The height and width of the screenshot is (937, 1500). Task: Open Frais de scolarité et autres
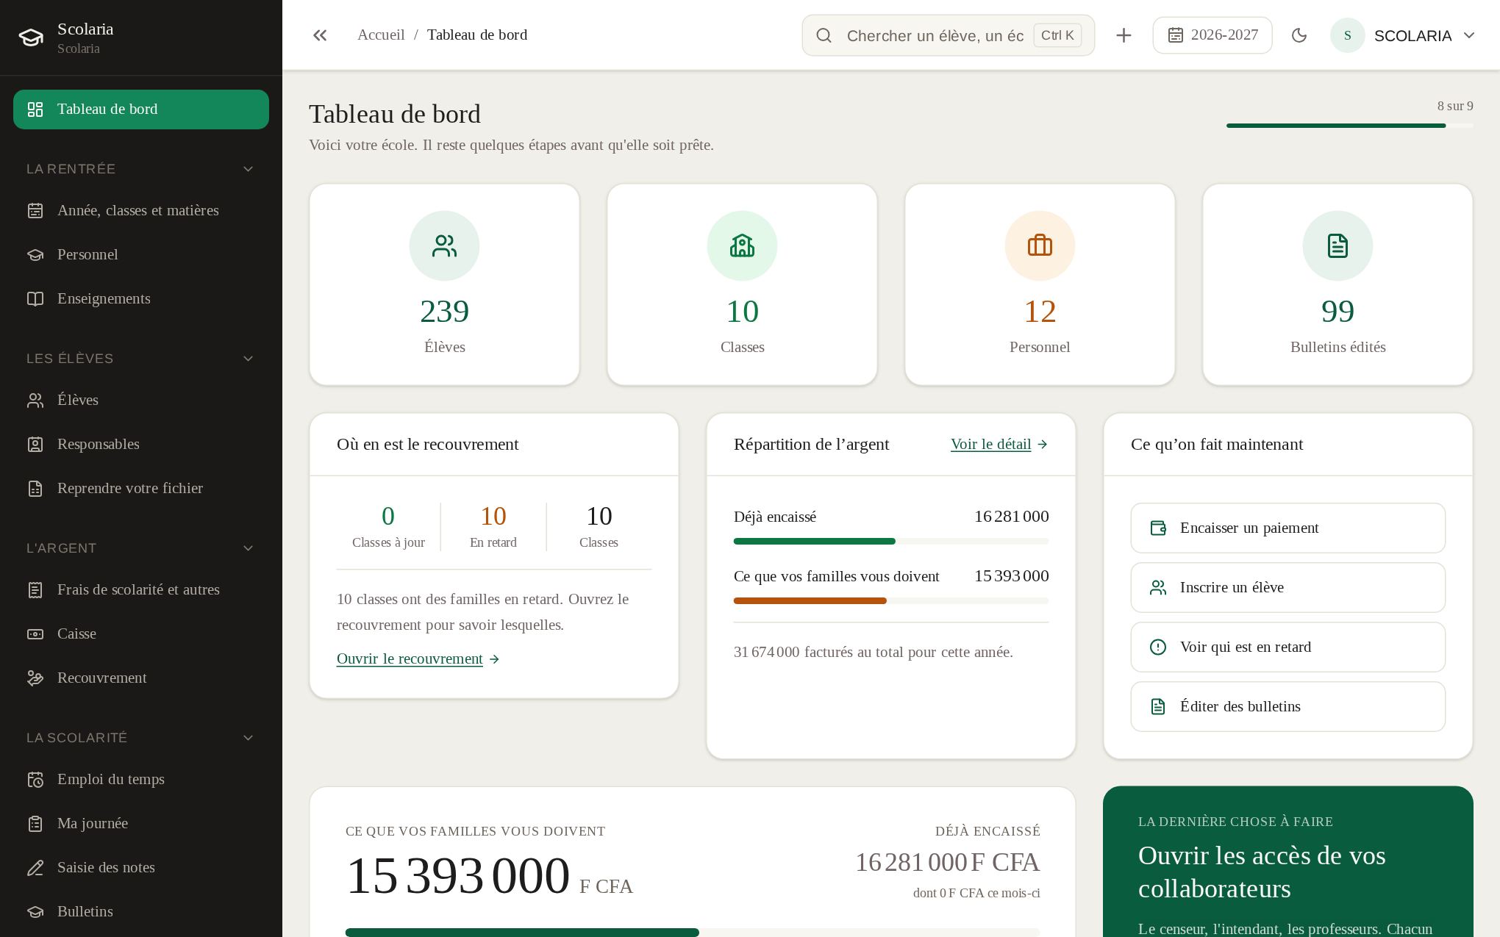coord(141,589)
